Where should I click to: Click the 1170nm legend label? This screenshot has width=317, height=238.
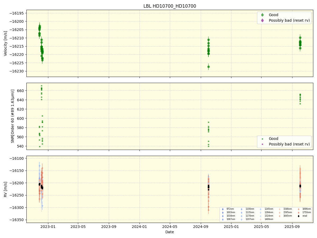[250, 216]
